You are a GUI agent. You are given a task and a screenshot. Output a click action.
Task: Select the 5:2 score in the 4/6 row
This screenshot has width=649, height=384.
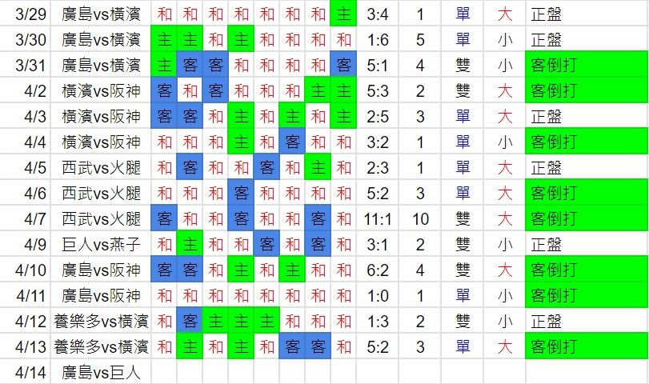tap(378, 194)
